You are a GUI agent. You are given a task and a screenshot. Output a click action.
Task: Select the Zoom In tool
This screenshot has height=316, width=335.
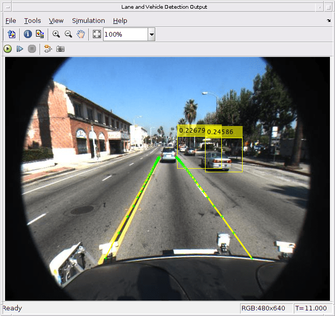coord(56,34)
